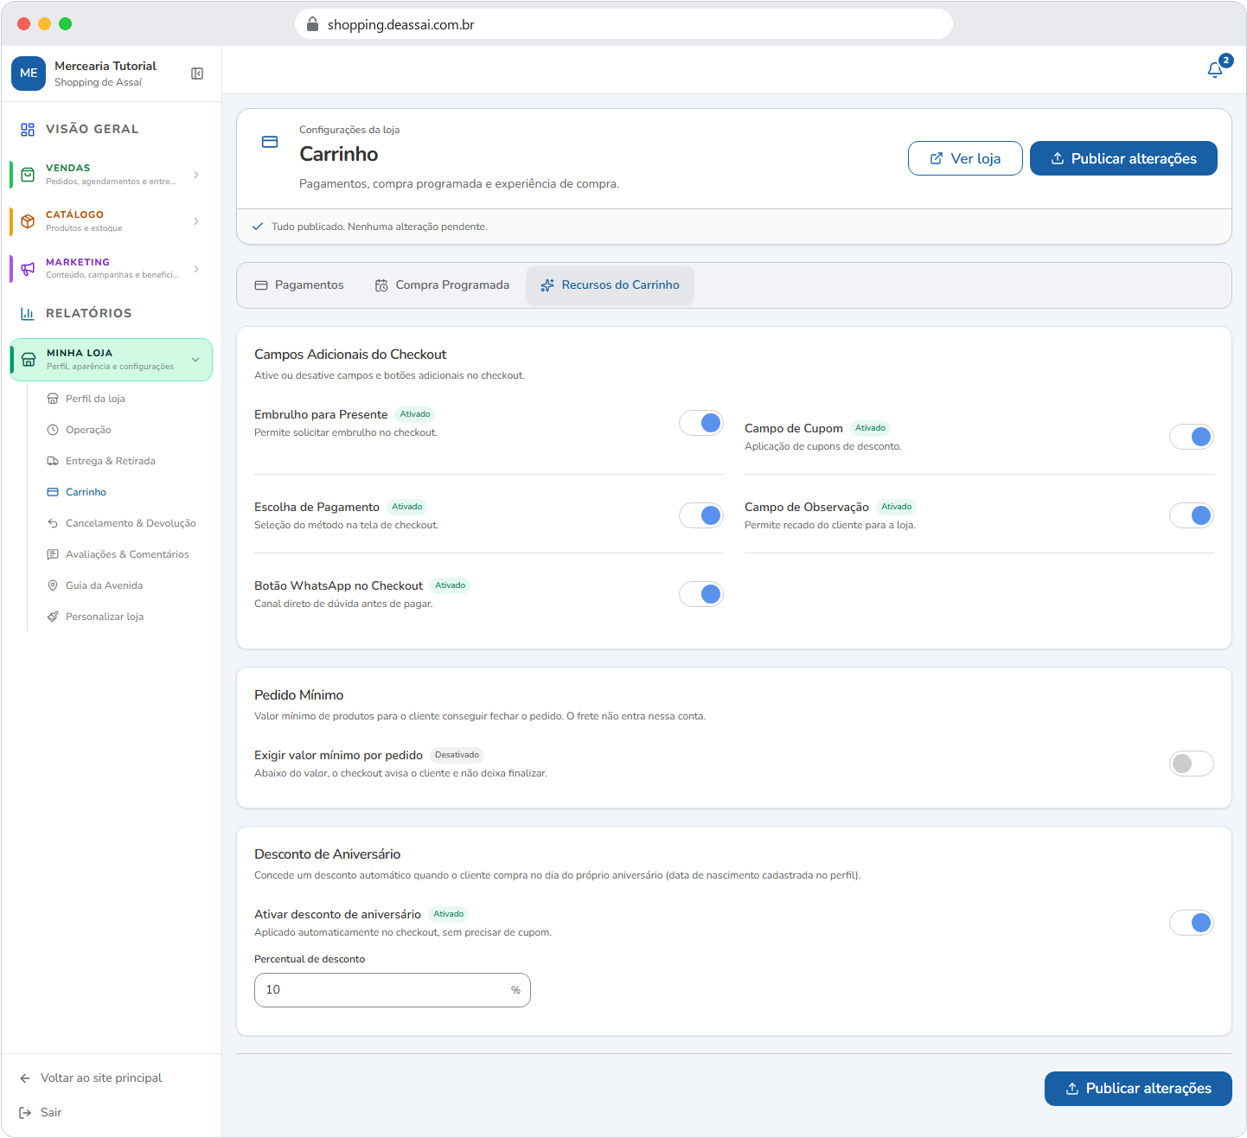
Task: Click the Ver loja button
Action: 965,158
